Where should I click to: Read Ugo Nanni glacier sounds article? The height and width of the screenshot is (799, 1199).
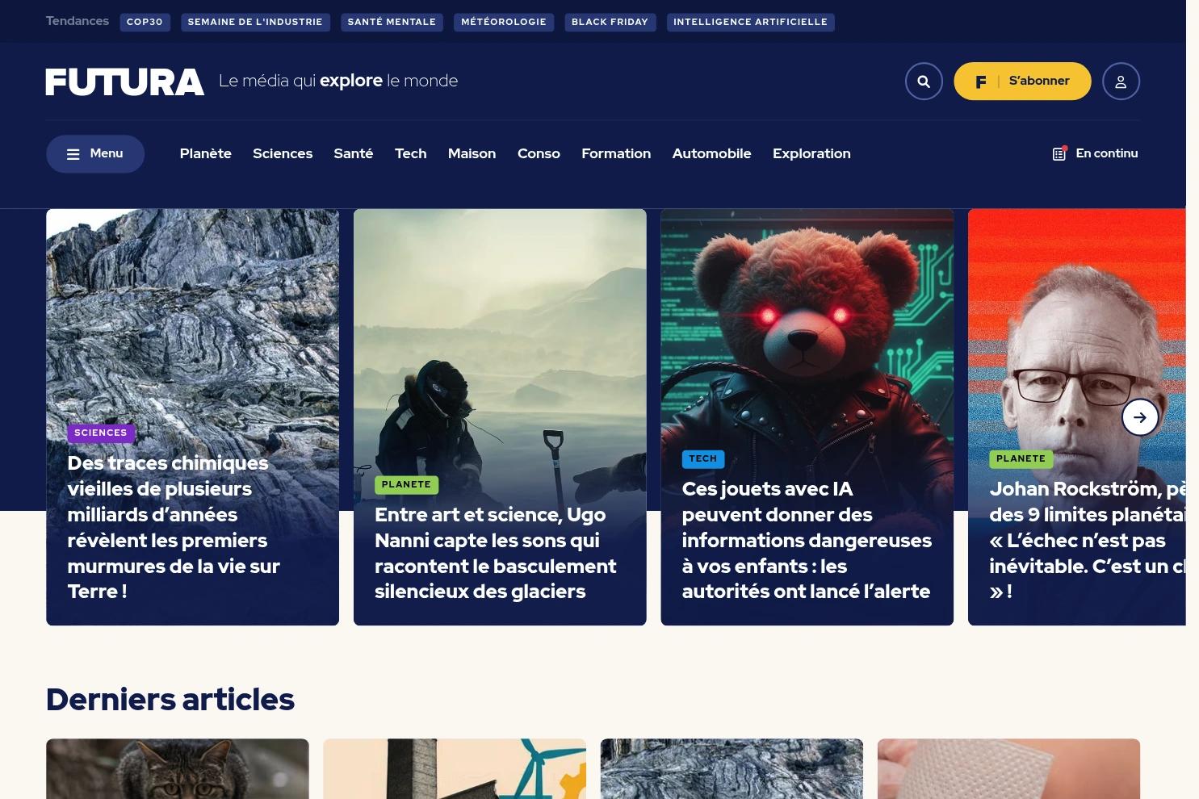[x=495, y=553]
